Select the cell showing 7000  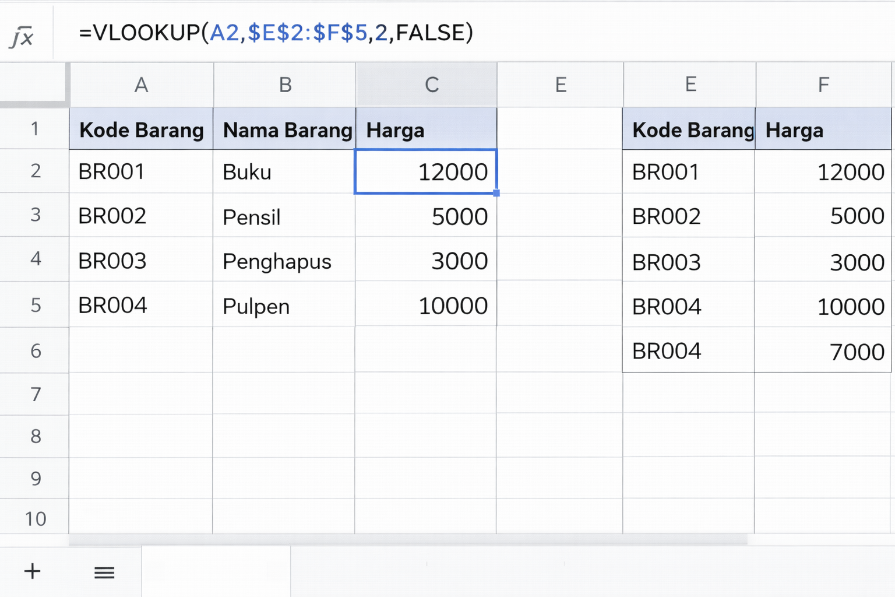tap(823, 352)
